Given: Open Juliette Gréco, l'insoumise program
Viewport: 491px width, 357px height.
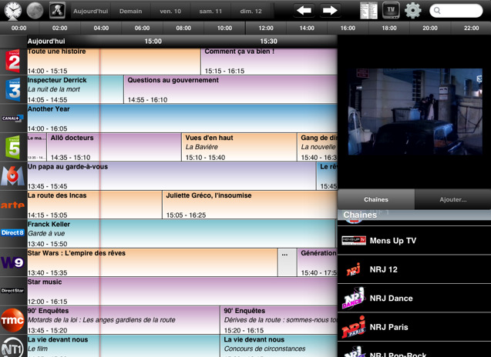Looking at the screenshot, I should click(x=250, y=205).
